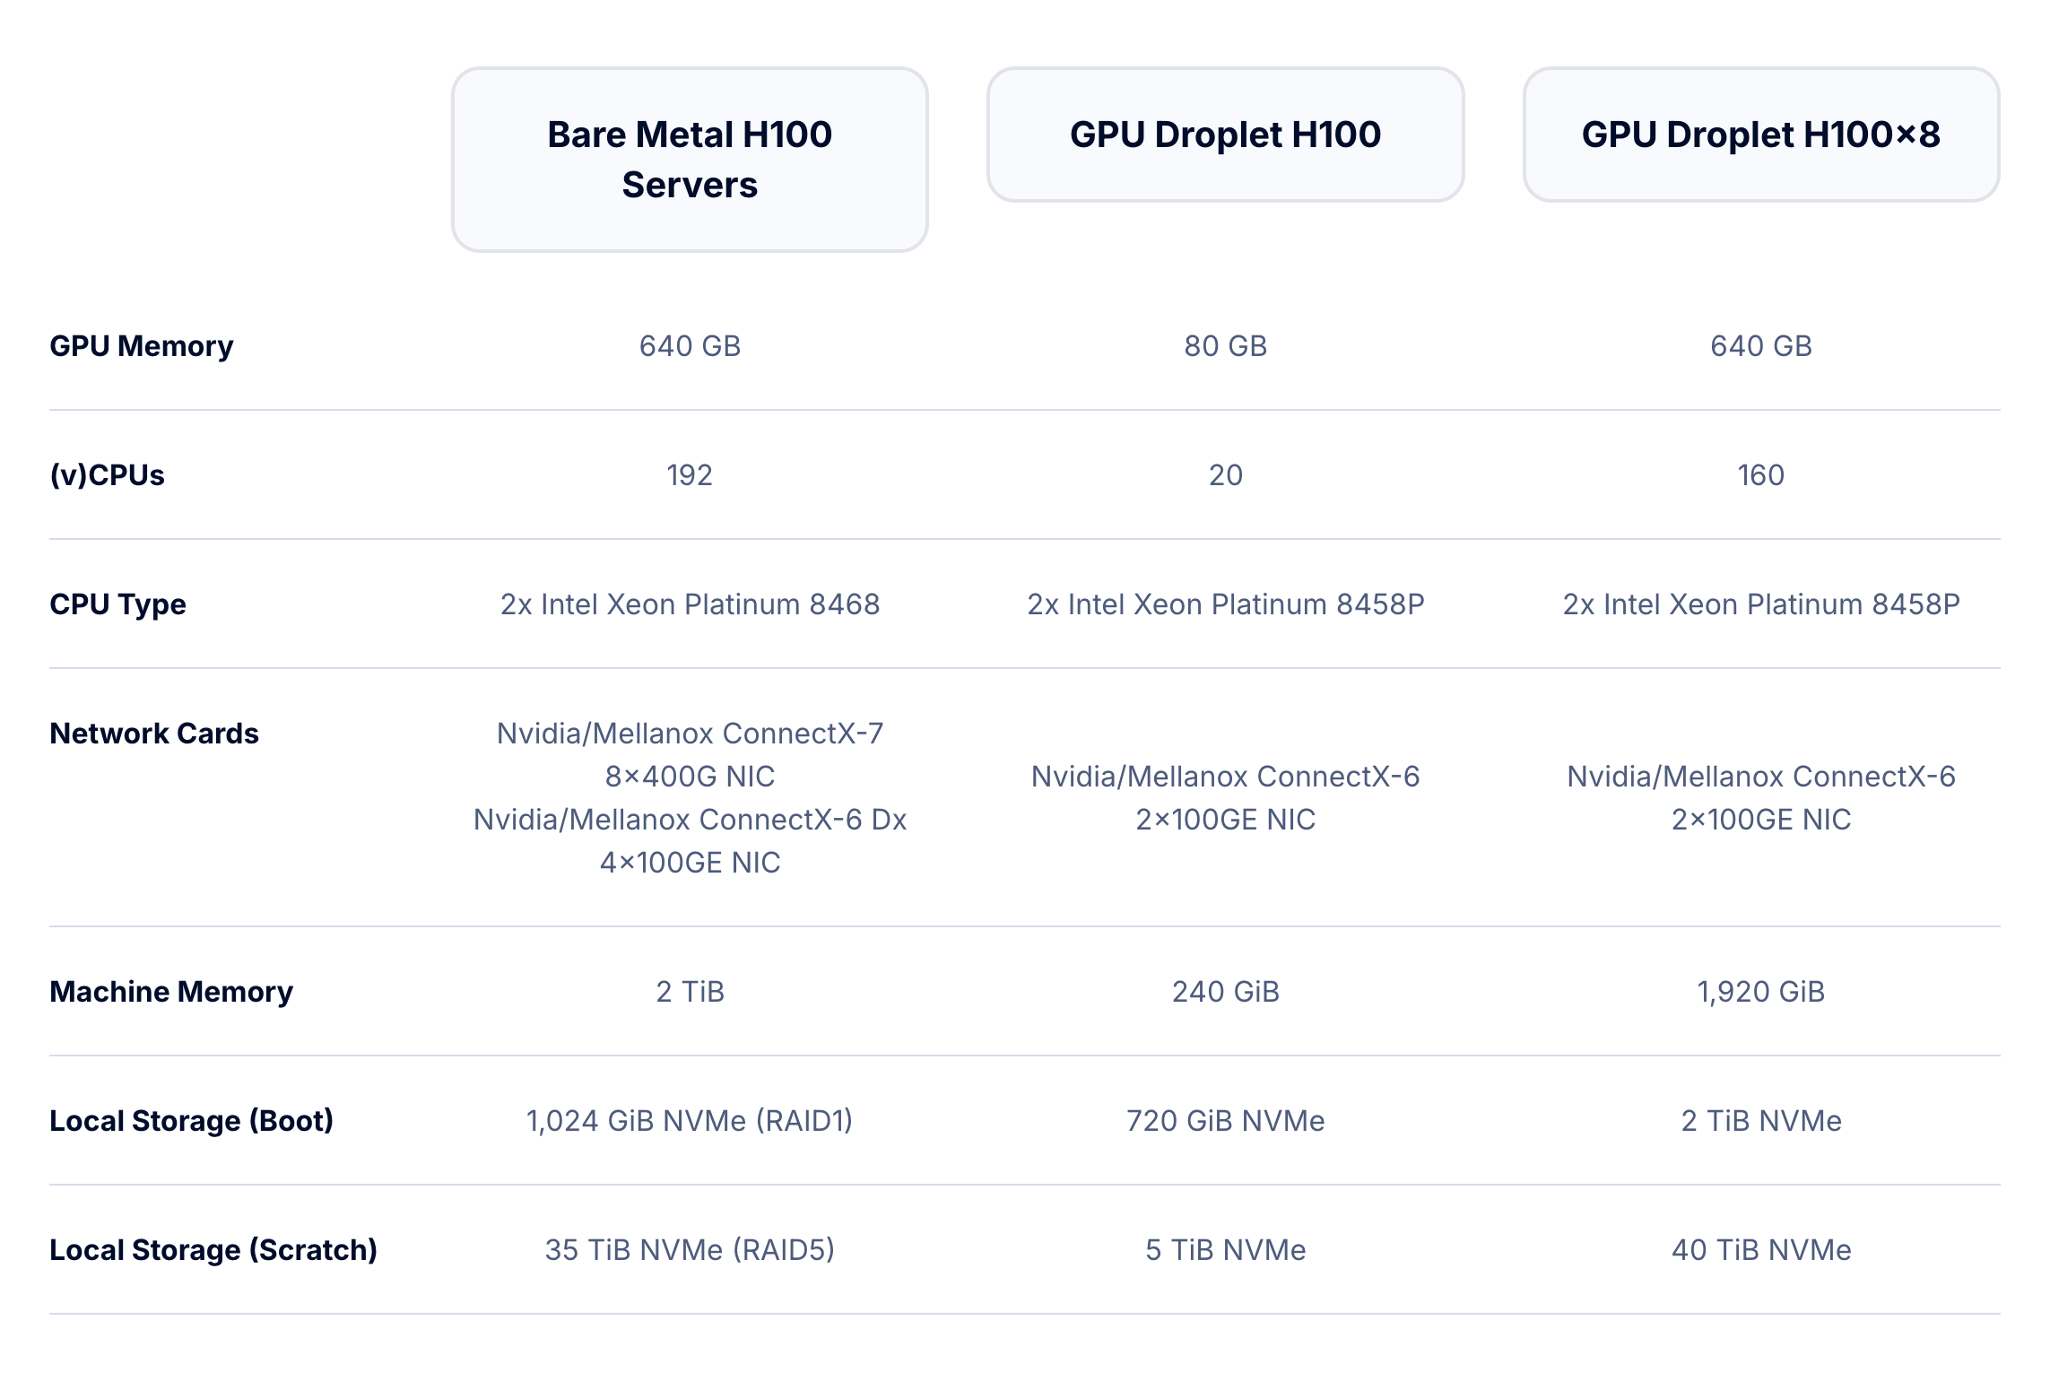The width and height of the screenshot is (2050, 1390).
Task: Click the 35 TiB NVMe (RAID5) cell
Action: [690, 1250]
